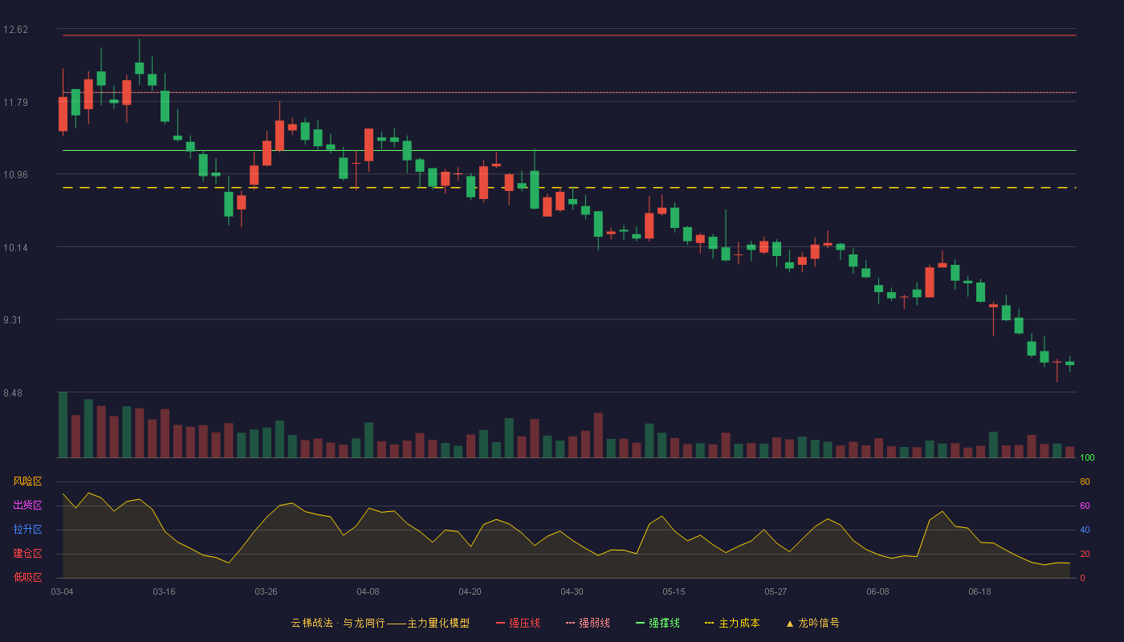Click the 04-08 date axis label
The image size is (1124, 642).
[368, 591]
